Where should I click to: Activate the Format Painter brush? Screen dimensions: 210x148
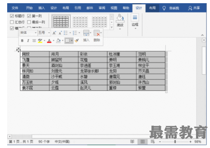click(77, 41)
